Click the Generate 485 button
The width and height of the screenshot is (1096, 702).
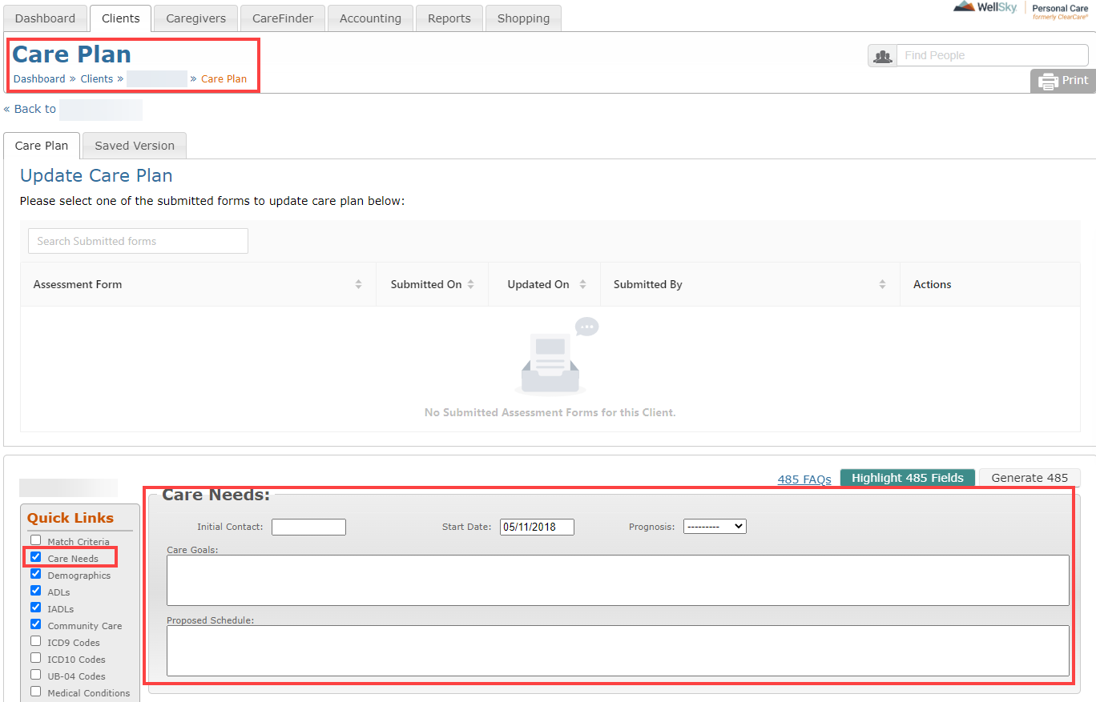[x=1030, y=478]
